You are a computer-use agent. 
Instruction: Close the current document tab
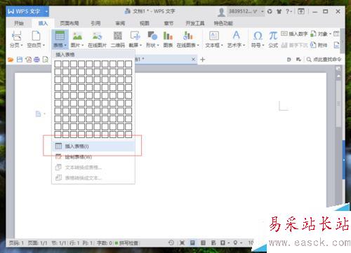193,60
